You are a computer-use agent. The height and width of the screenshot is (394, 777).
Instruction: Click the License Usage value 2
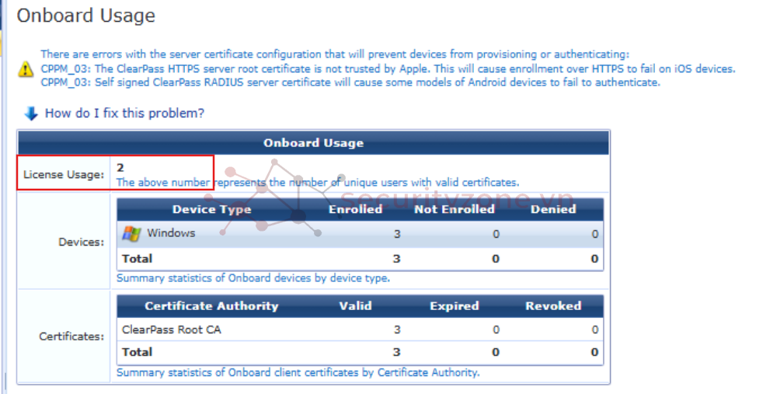coord(120,167)
